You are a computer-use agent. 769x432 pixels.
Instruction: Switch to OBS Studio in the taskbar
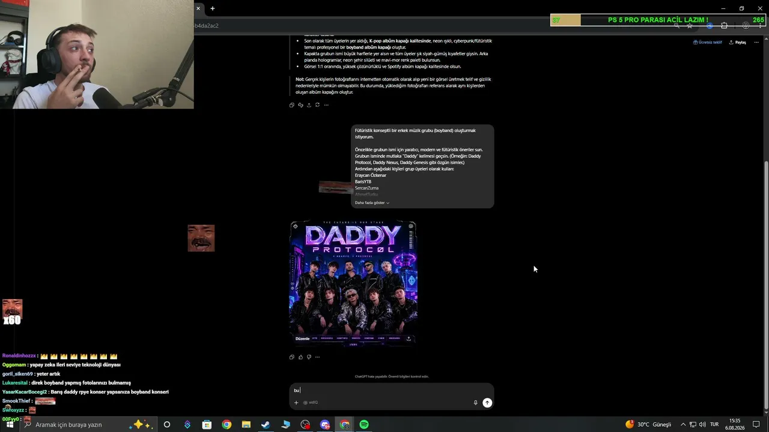tap(305, 424)
